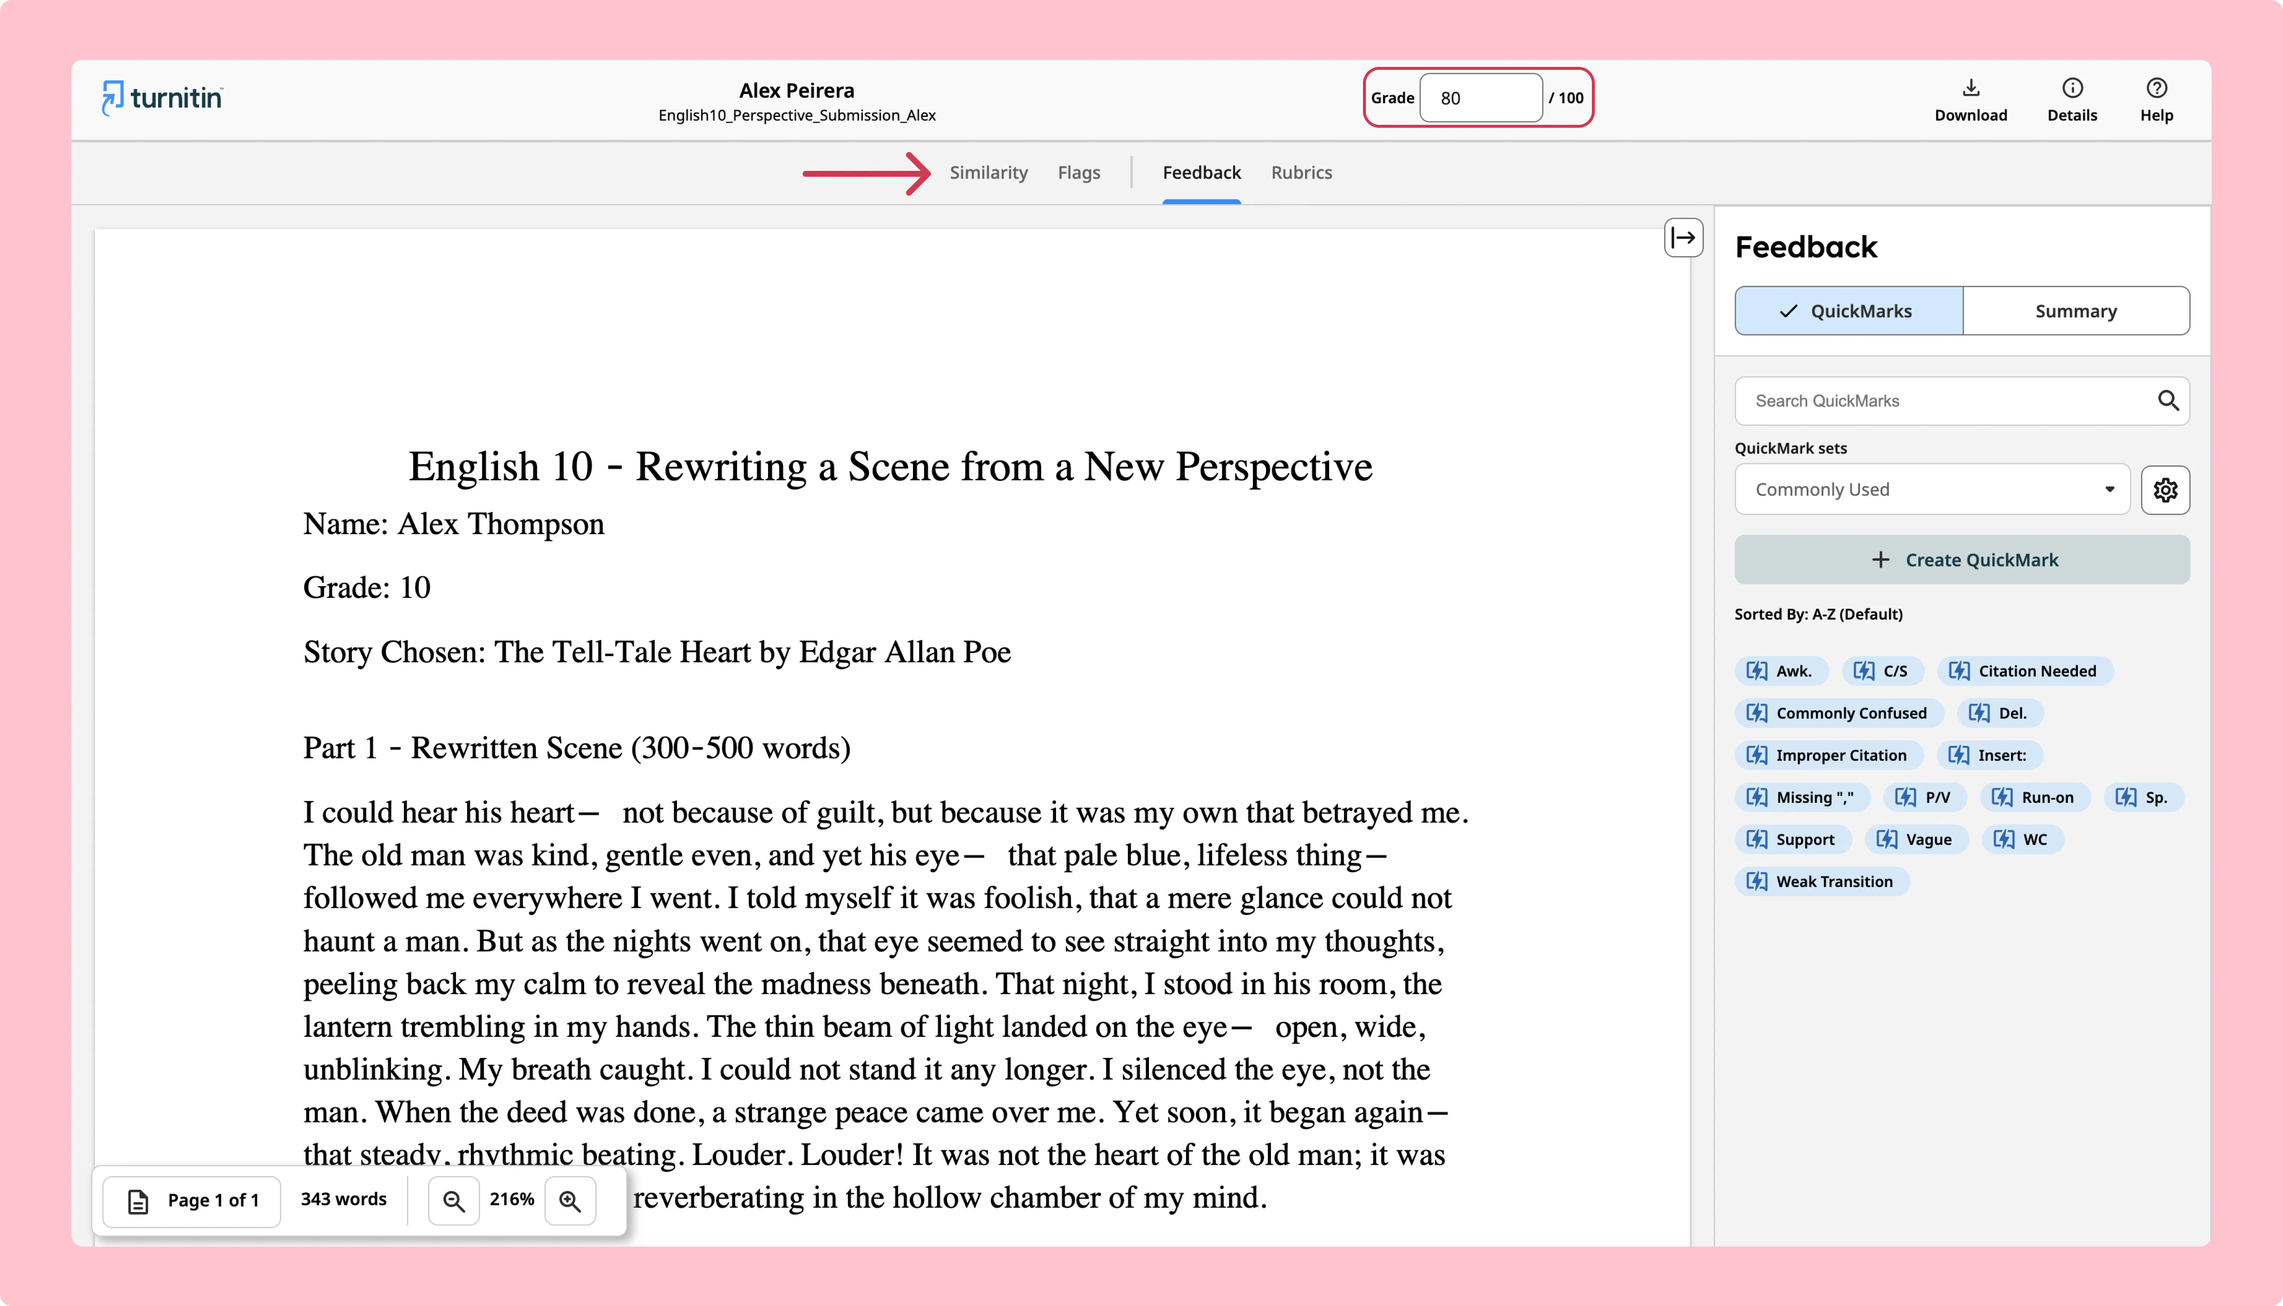Screen dimensions: 2283x1306
Task: Click the 216% zoom level value
Action: tap(511, 1199)
